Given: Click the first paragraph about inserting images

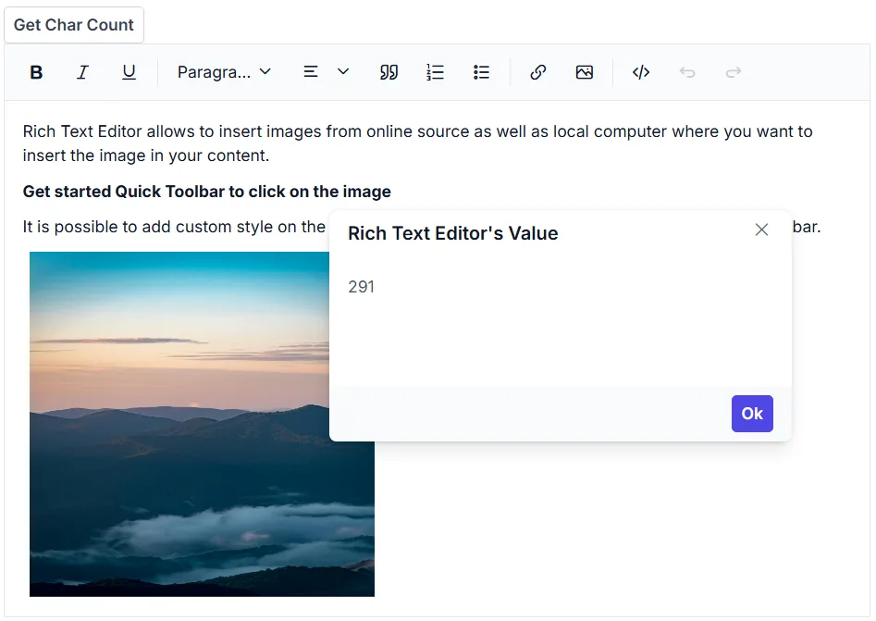Looking at the screenshot, I should (417, 143).
